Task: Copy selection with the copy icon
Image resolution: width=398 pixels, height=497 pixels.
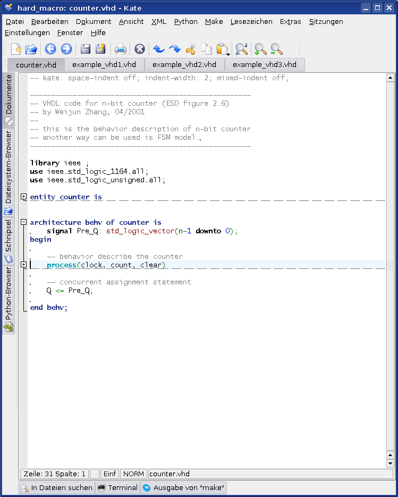Action: point(207,49)
